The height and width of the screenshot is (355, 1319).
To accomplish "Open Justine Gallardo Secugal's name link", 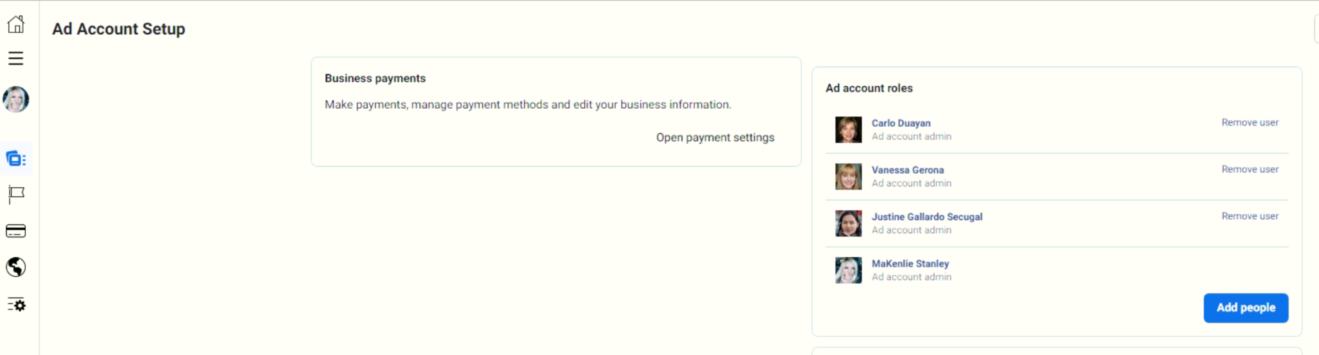I will [x=927, y=217].
